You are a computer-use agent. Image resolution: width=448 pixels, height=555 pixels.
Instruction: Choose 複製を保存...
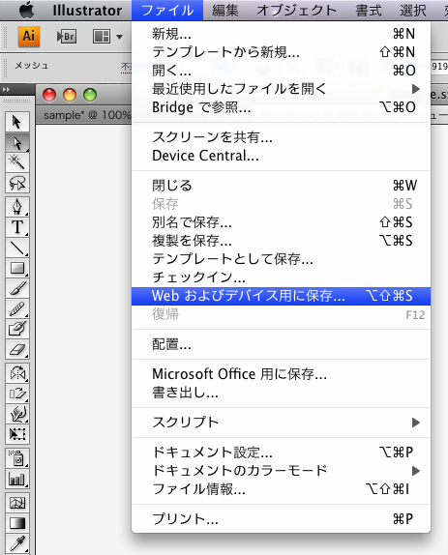pyautogui.click(x=282, y=241)
